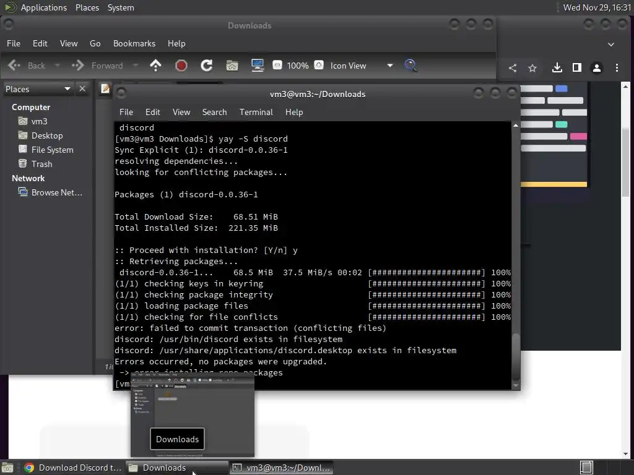Click show desktop icon in bottom panel

(7, 468)
